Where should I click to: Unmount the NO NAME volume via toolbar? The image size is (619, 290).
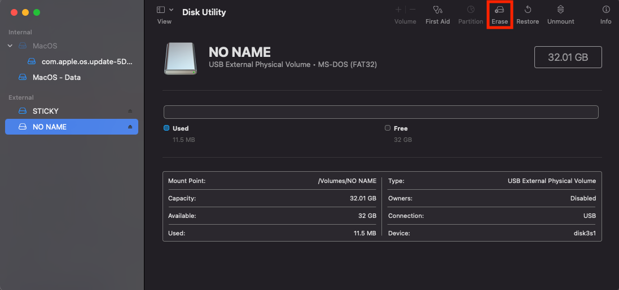(x=560, y=15)
